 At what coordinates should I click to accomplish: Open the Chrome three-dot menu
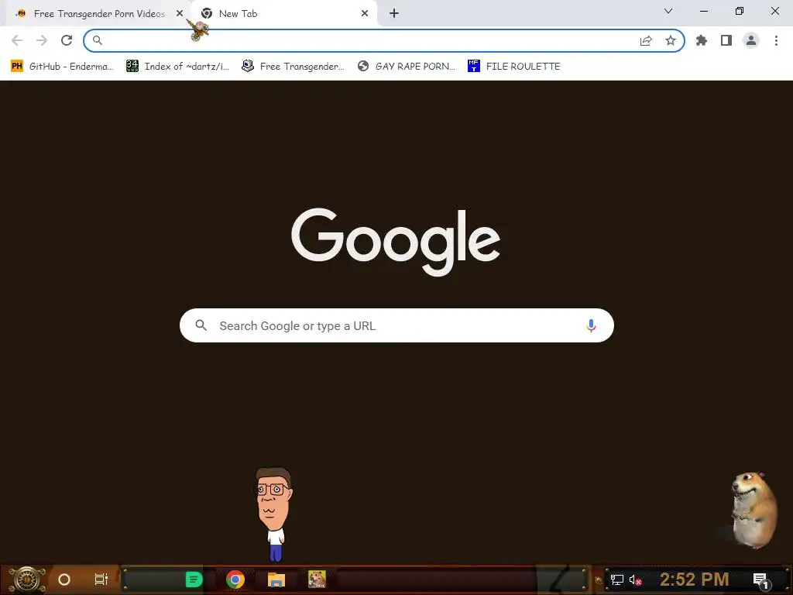pos(776,40)
